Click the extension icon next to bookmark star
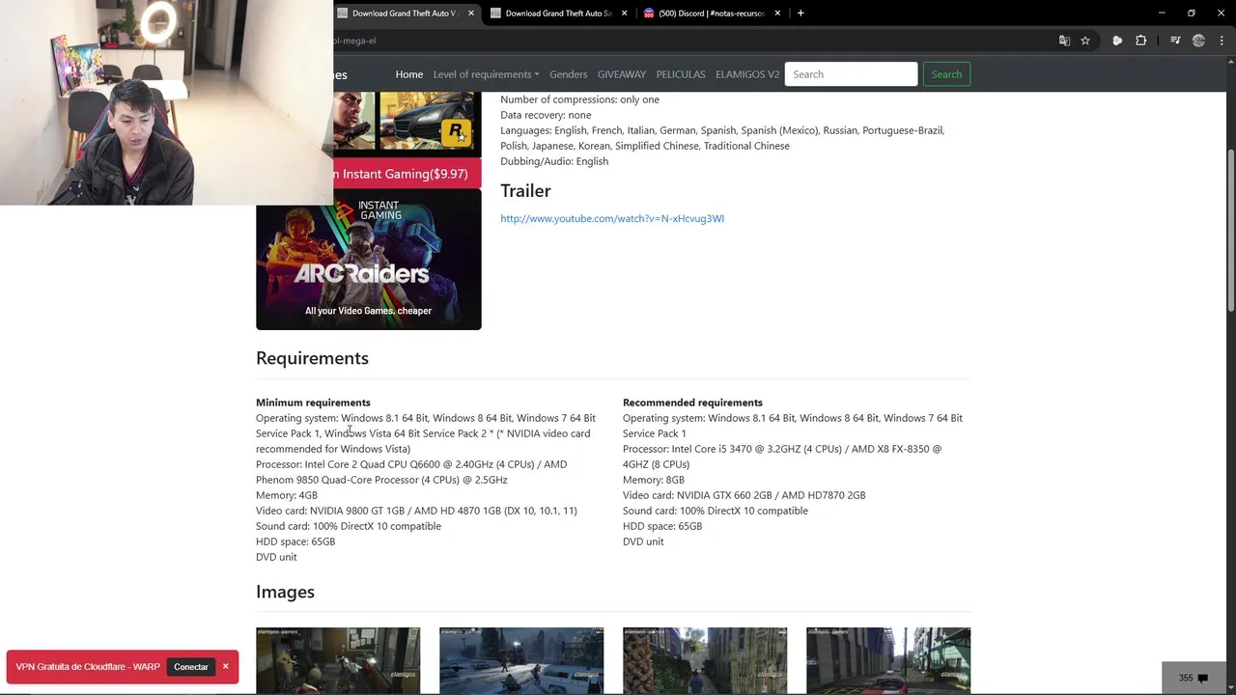The width and height of the screenshot is (1236, 695). click(1117, 41)
